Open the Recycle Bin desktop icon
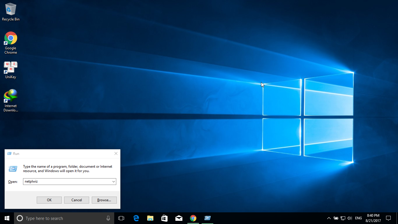 11,12
